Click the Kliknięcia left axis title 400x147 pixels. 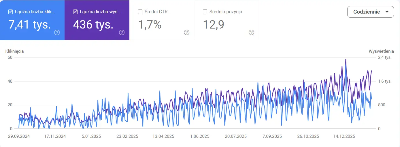[14, 51]
